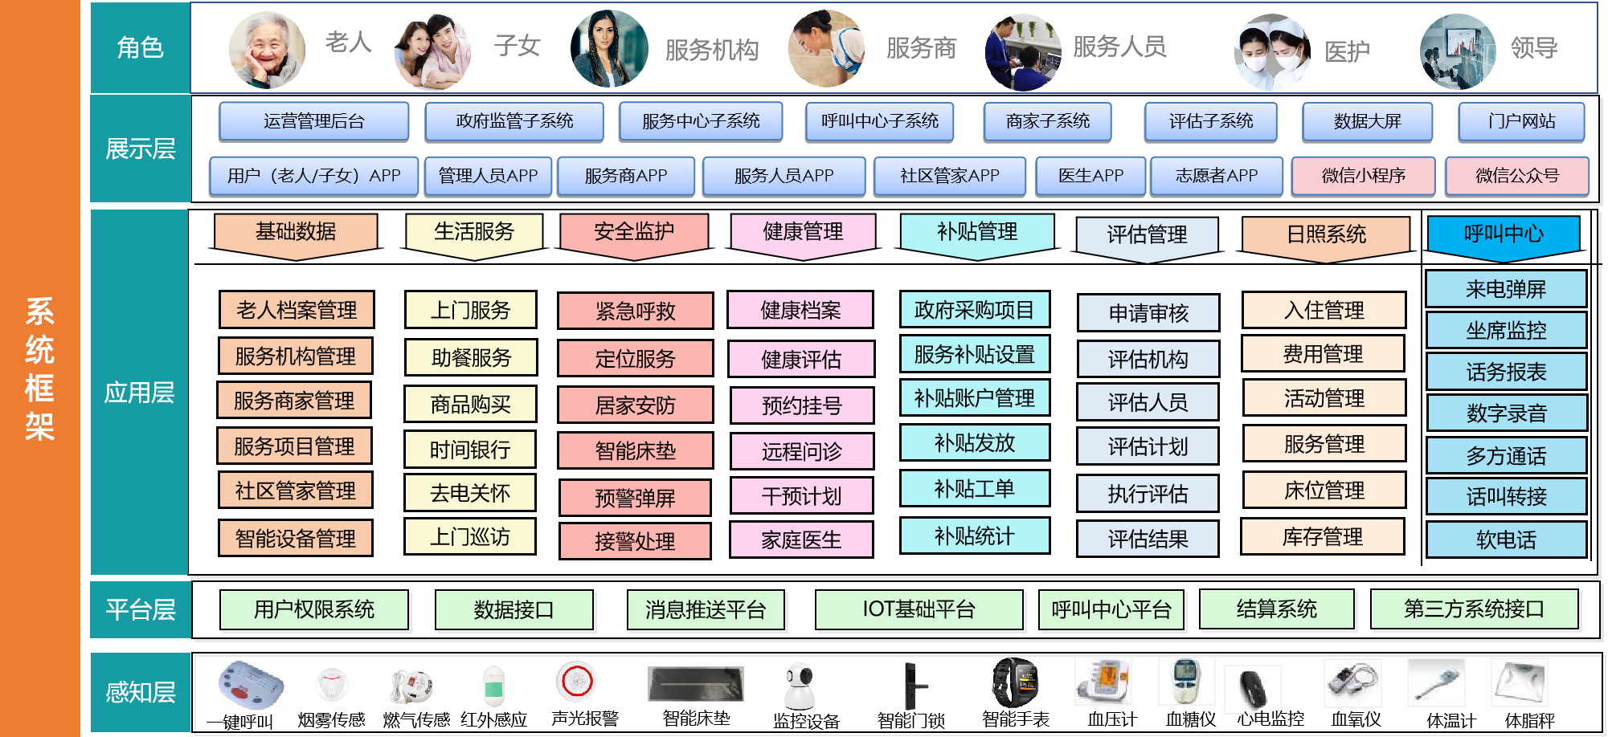Select the smartwatch device icon
The image size is (1608, 737).
[1015, 682]
